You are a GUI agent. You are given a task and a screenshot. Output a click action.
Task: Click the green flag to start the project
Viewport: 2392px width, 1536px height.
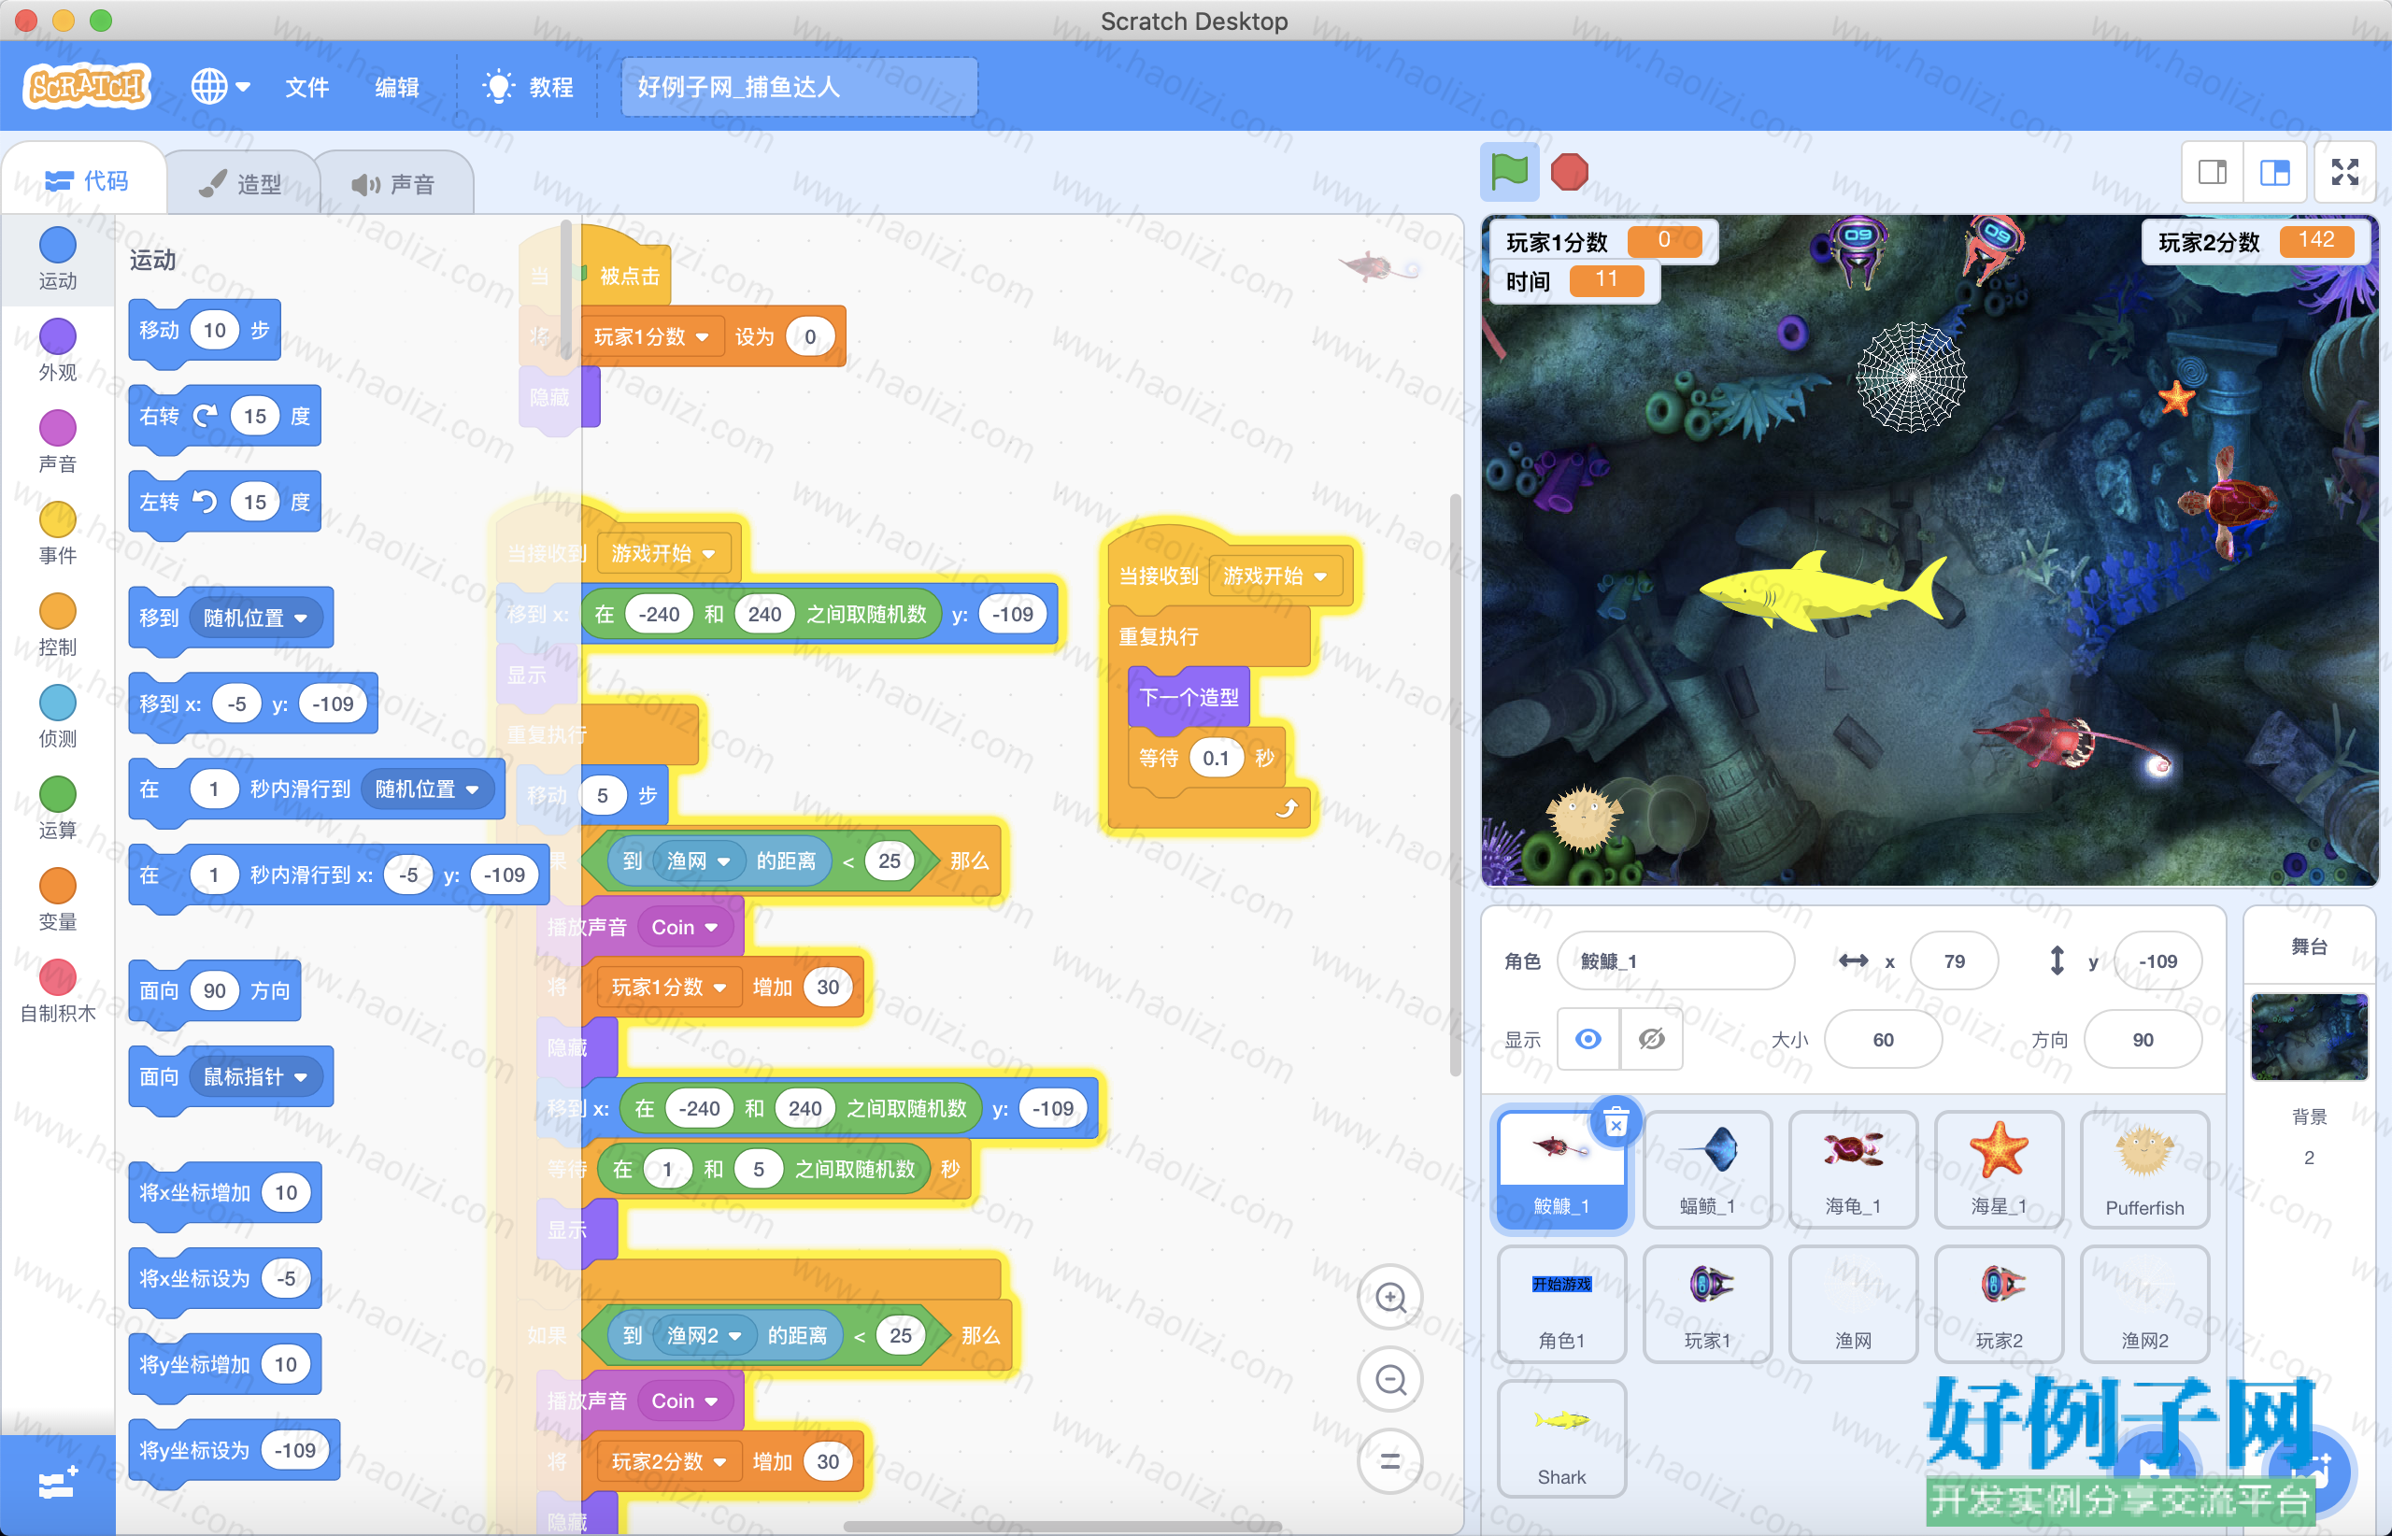point(1508,172)
